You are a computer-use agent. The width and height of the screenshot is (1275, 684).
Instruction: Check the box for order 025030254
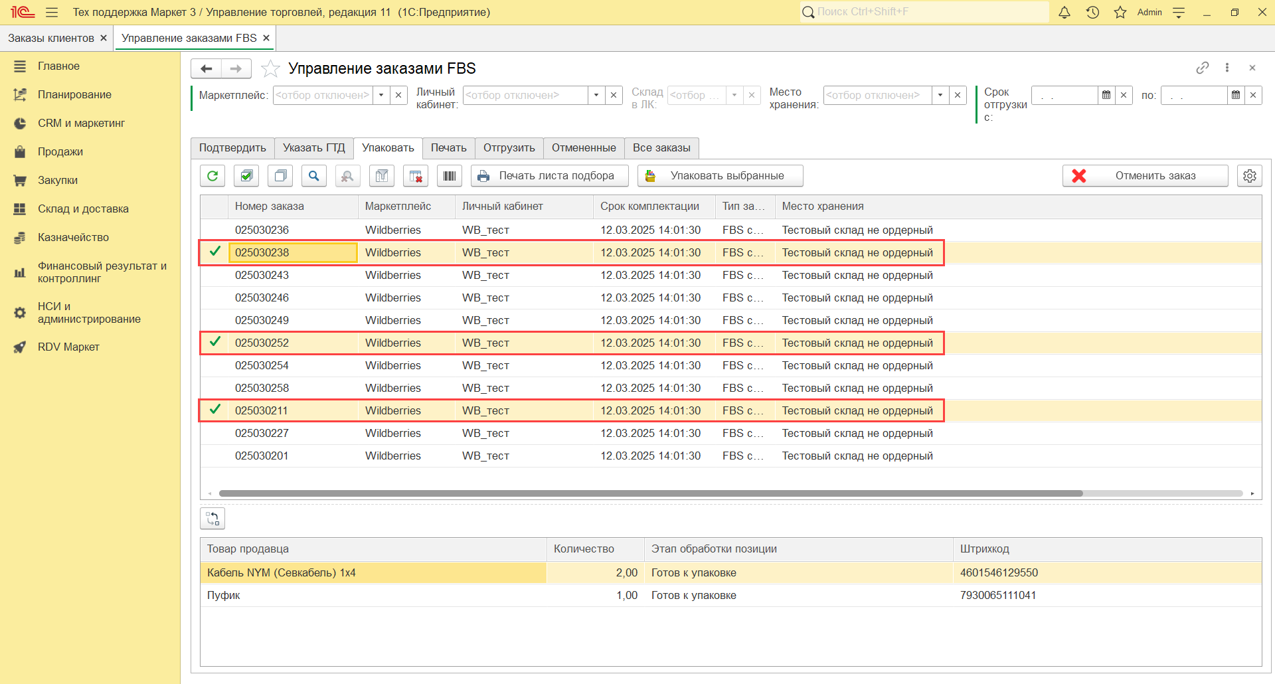pyautogui.click(x=214, y=365)
